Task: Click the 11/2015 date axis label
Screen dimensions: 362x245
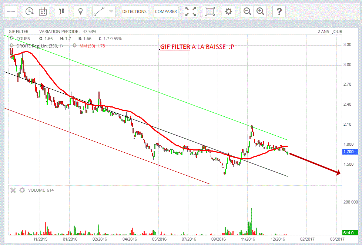Action: [x=40, y=239]
